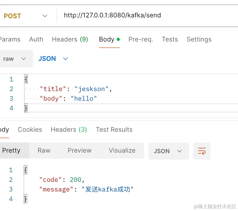Open request Headers (9) tab
This screenshot has height=211, width=238.
[x=70, y=39]
